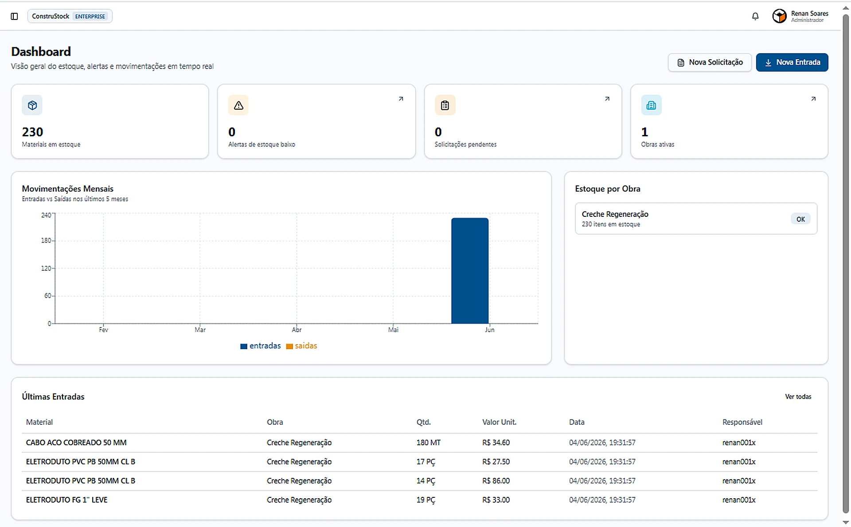Image resolution: width=851 pixels, height=527 pixels.
Task: Click the scrollbar down arrow
Action: [x=846, y=523]
